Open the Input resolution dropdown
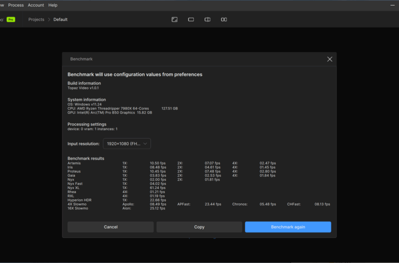Viewport: 399px width, 263px height. tap(127, 144)
